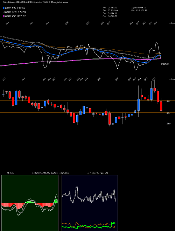
Task: Select the 'DOW ST: 313.64' label
Action: (15, 8)
